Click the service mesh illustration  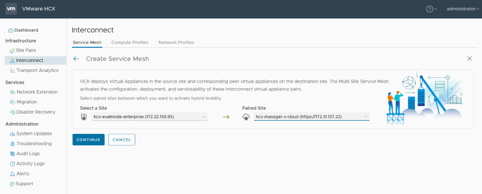[x=424, y=98]
